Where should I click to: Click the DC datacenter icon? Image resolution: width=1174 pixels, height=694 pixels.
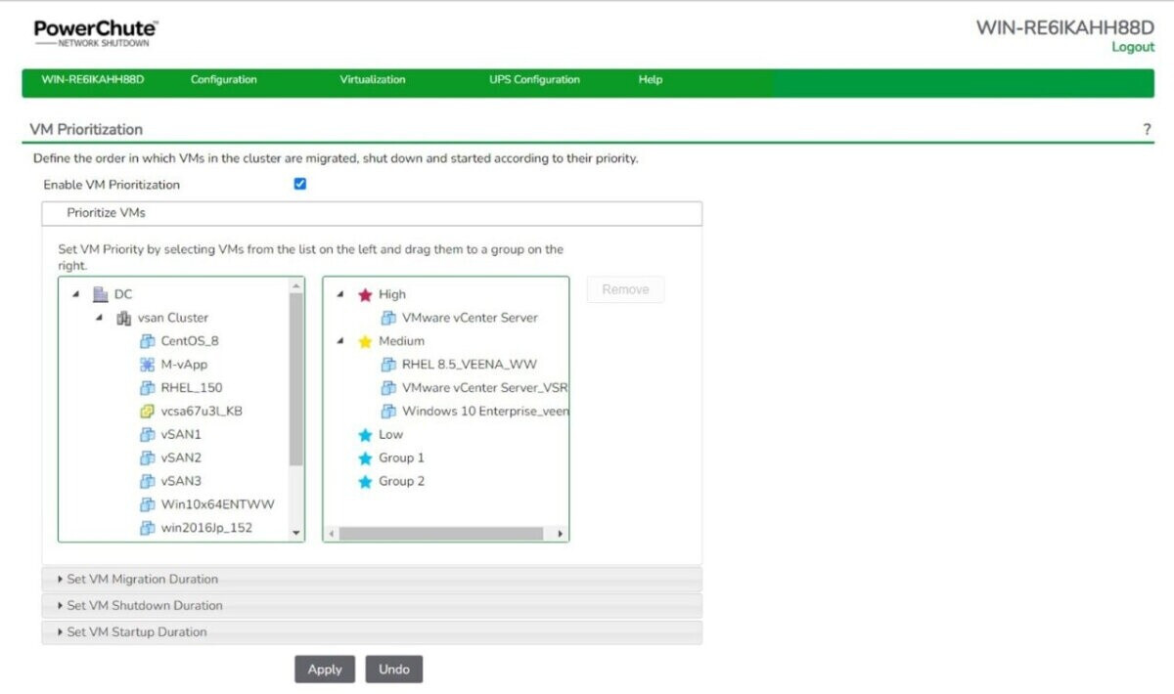pos(101,294)
